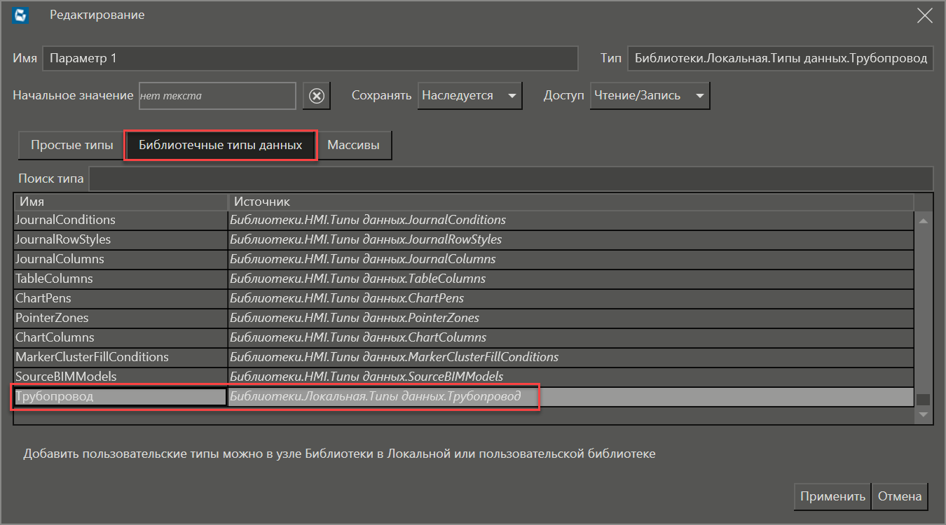
Task: Focus the Имя field containing Параметр 1
Action: coord(310,59)
